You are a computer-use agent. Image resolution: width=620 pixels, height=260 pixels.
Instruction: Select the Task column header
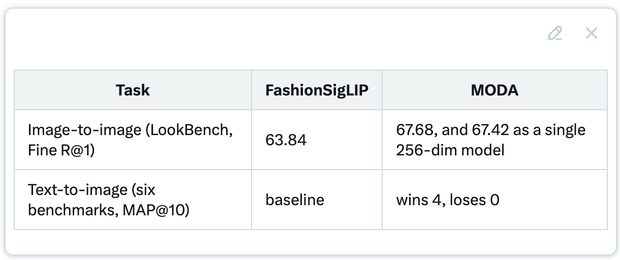(x=133, y=90)
